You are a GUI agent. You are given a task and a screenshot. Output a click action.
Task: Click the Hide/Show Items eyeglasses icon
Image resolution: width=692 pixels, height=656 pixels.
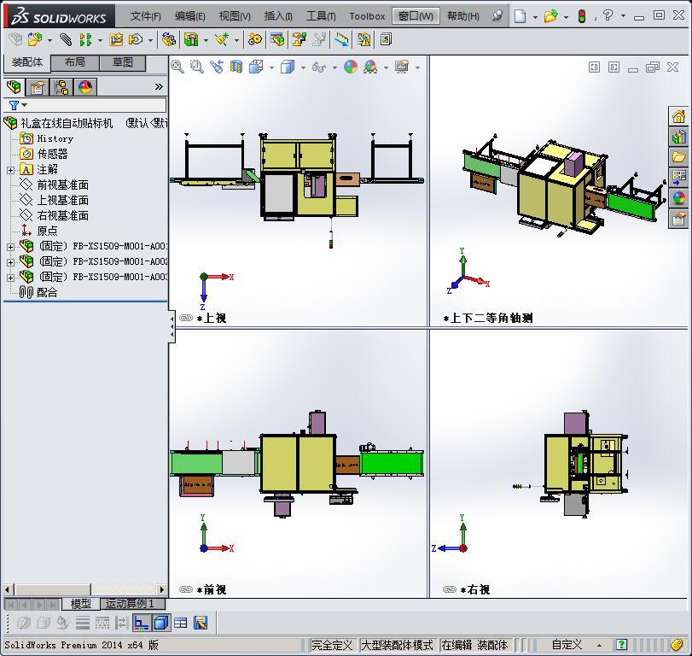pos(318,67)
